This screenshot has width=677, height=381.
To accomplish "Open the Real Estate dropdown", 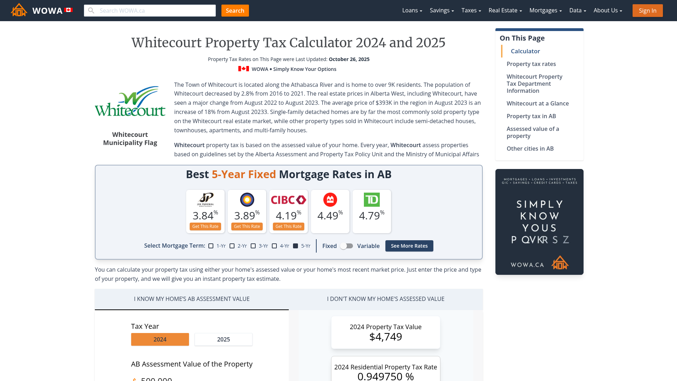I will (504, 10).
